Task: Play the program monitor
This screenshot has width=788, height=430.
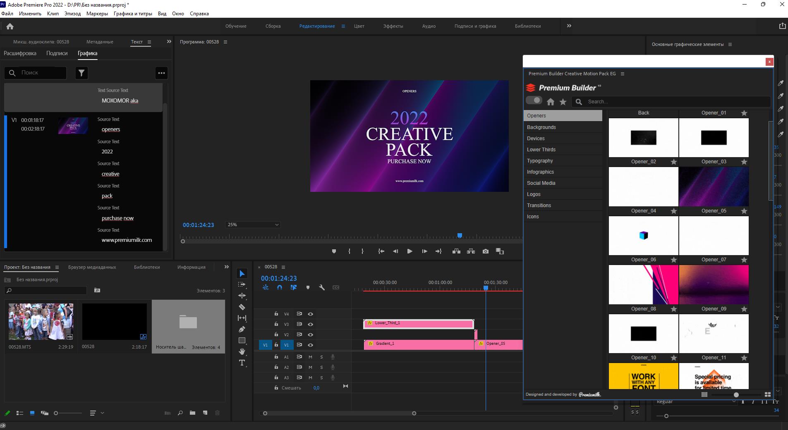Action: click(410, 251)
